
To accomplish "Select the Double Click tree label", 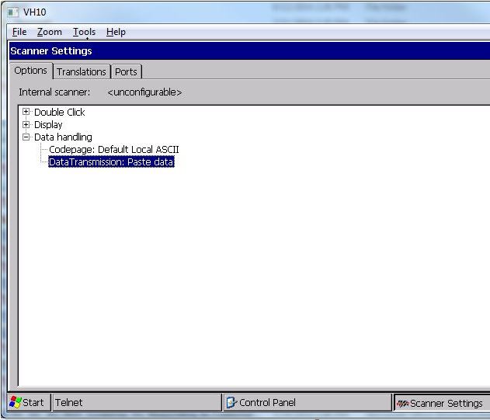I will coord(59,112).
